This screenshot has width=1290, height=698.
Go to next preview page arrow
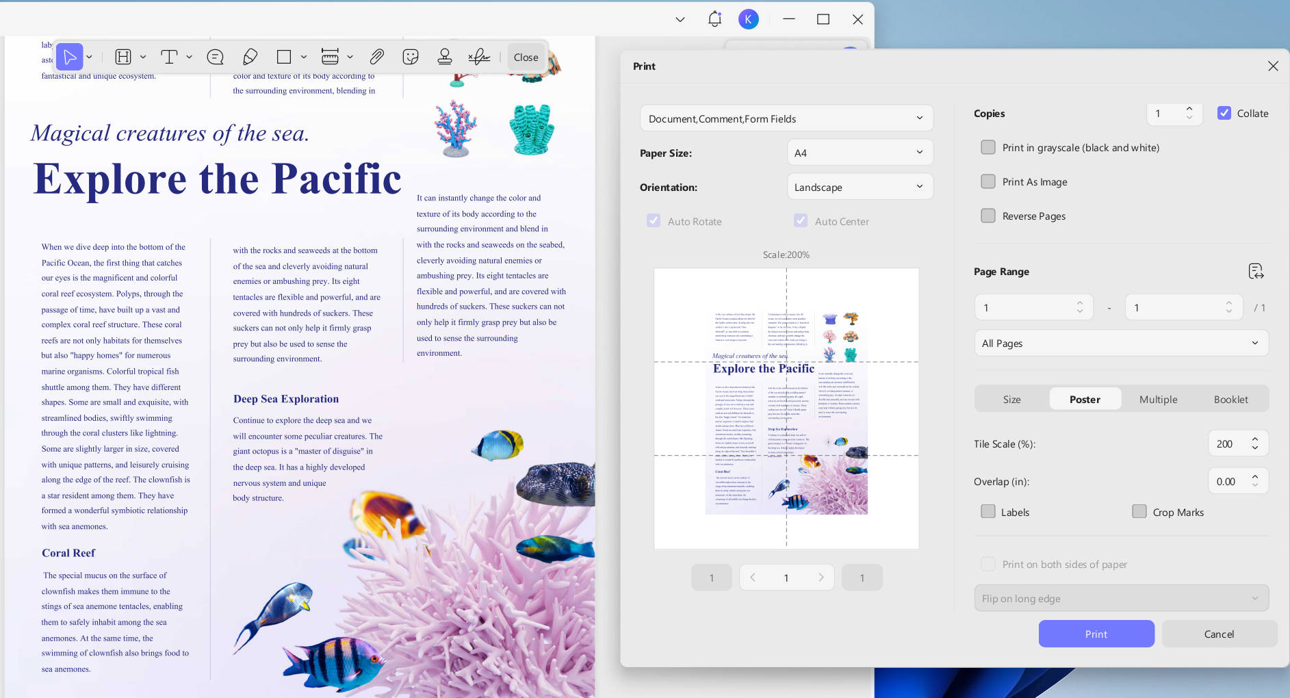821,578
